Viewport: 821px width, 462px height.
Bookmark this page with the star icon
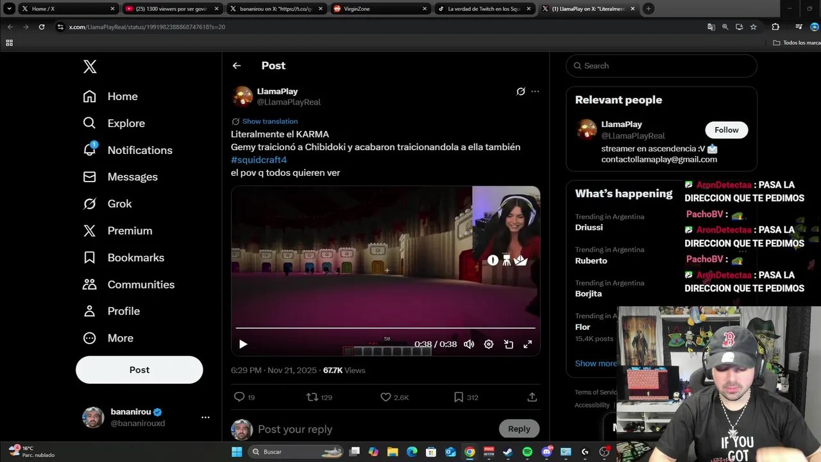(x=754, y=27)
